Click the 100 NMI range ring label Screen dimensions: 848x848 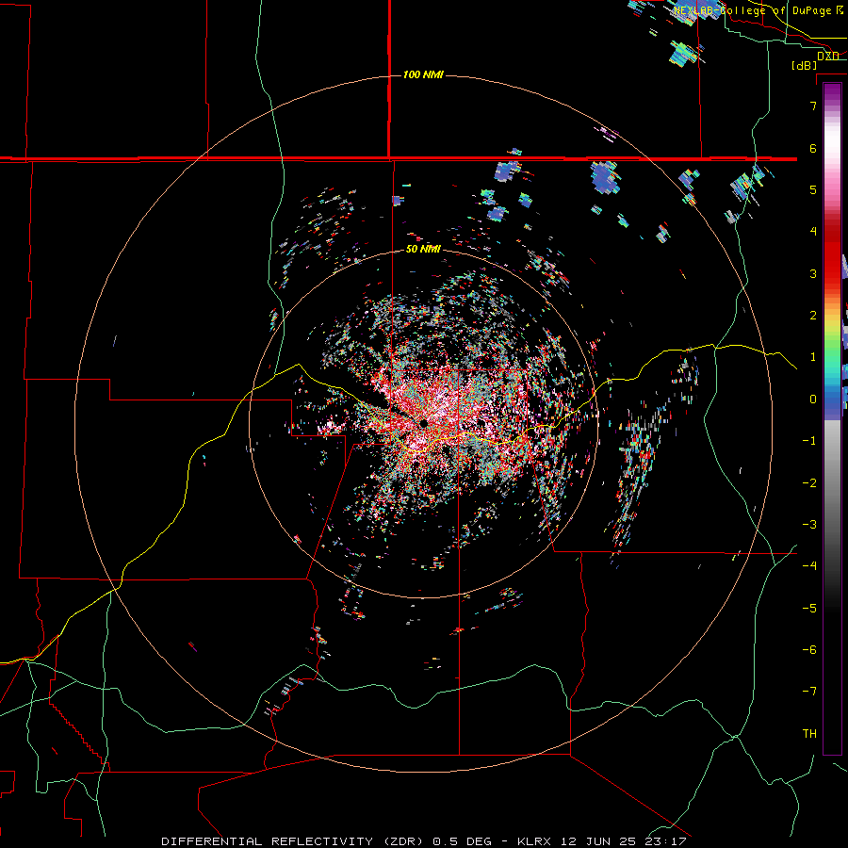click(x=423, y=74)
